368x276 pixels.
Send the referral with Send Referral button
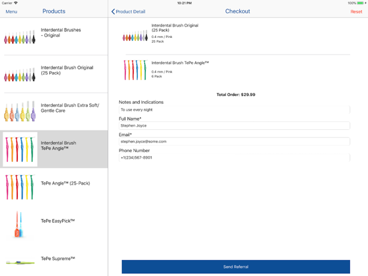pyautogui.click(x=235, y=267)
